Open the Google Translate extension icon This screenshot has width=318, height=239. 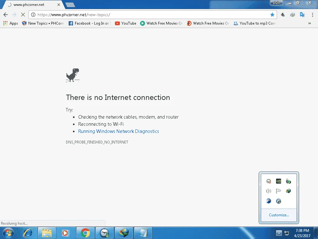(x=302, y=15)
